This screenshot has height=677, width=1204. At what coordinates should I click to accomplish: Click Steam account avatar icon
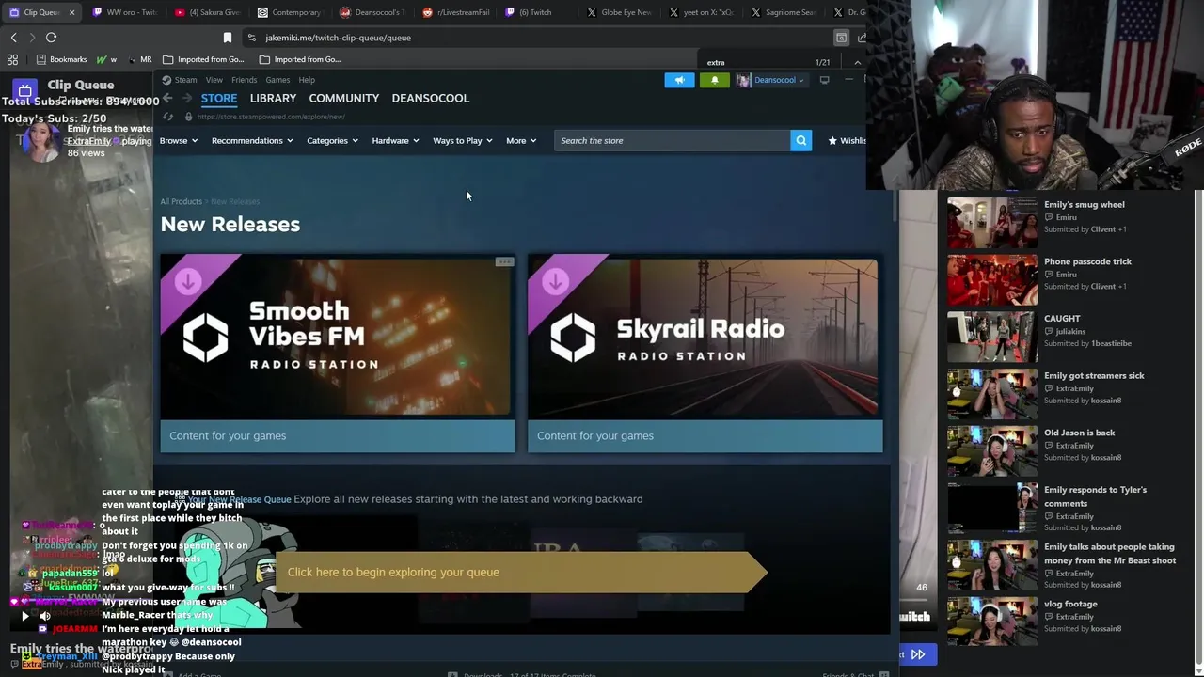click(743, 80)
